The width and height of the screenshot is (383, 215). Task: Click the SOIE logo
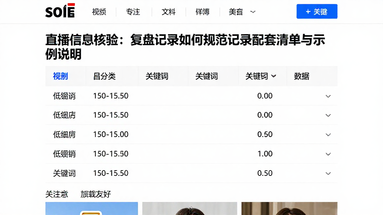pos(60,10)
